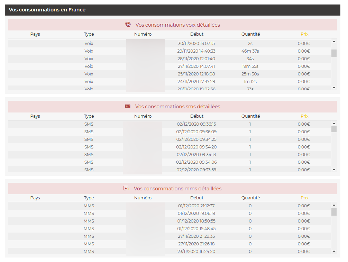
Task: Click the phone icon beside voix détaillées
Action: [x=128, y=25]
